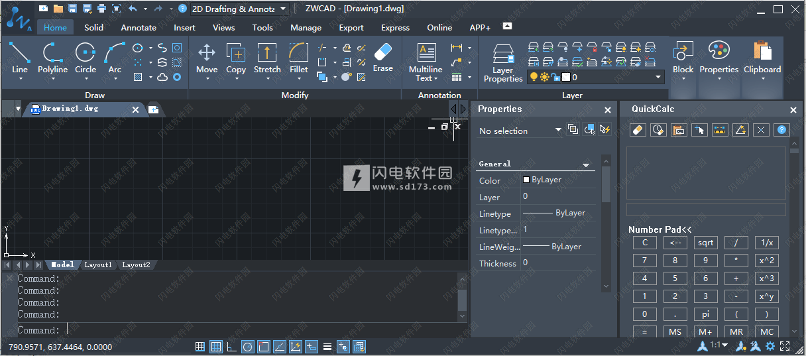This screenshot has height=356, width=806.
Task: Click in the Command input line
Action: click(239, 329)
